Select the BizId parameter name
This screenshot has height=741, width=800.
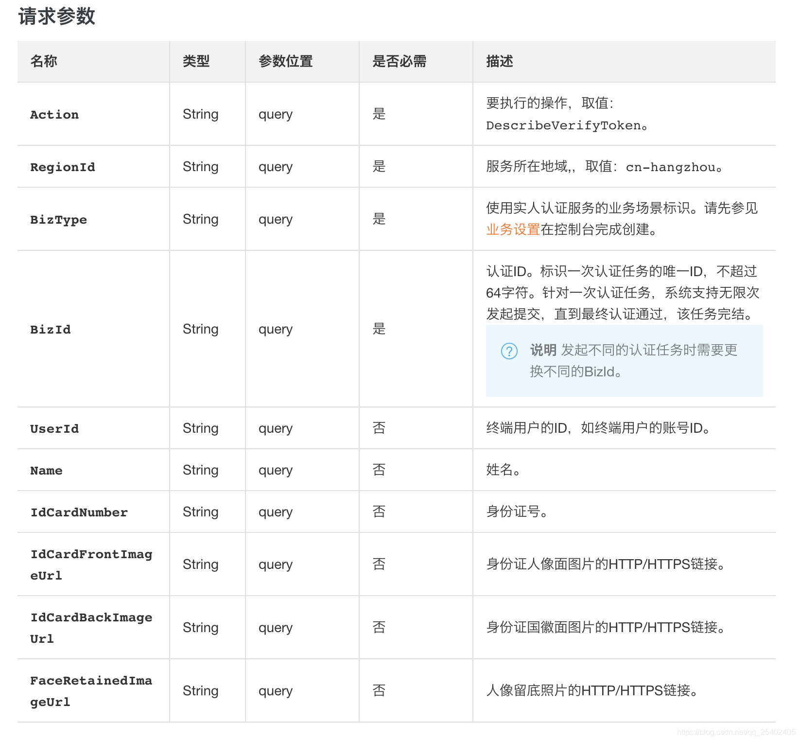click(51, 330)
